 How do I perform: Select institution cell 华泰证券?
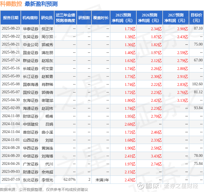pyautogui.click(x=31, y=29)
